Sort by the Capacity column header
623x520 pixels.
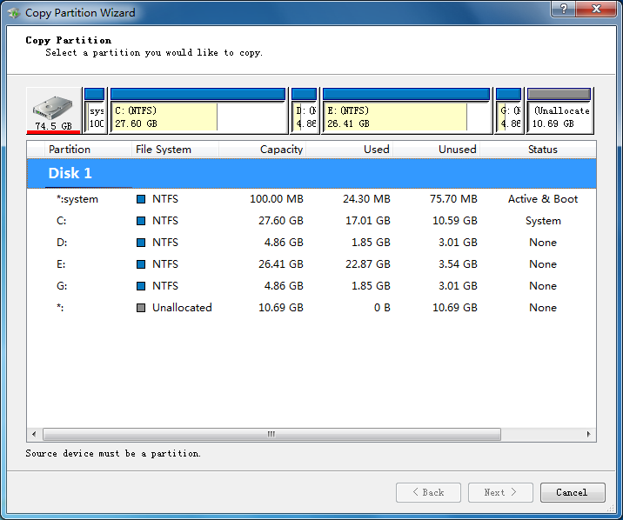pos(262,150)
